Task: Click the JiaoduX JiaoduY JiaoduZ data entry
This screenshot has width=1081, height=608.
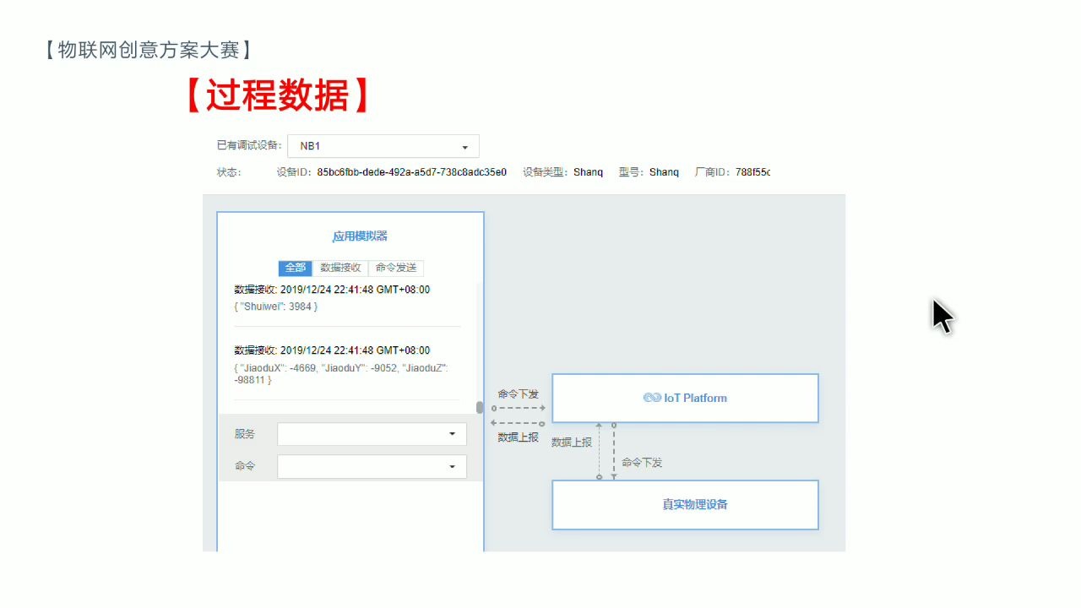Action: click(341, 374)
